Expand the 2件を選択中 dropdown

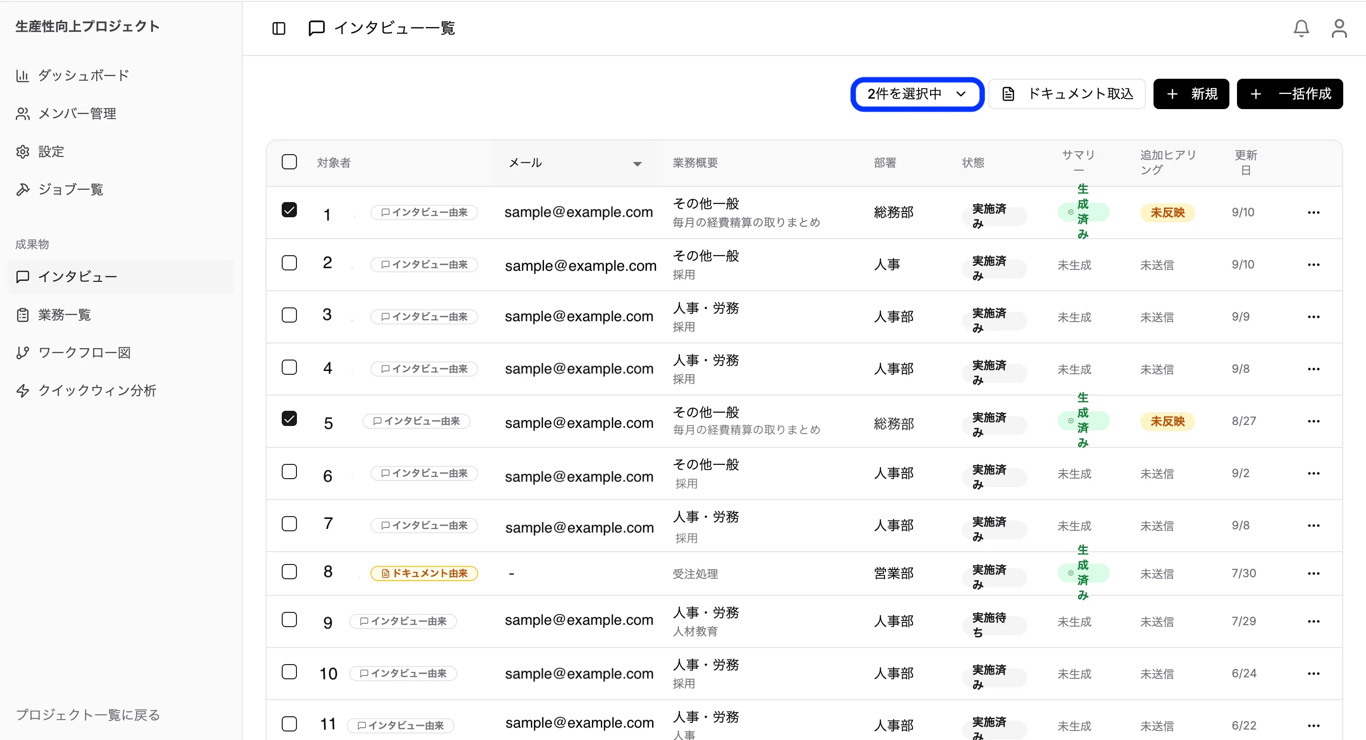click(917, 94)
